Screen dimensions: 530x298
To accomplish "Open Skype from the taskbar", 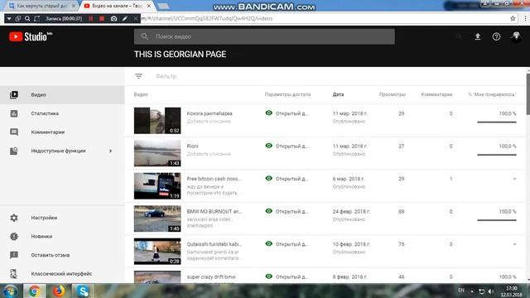I will (83, 291).
